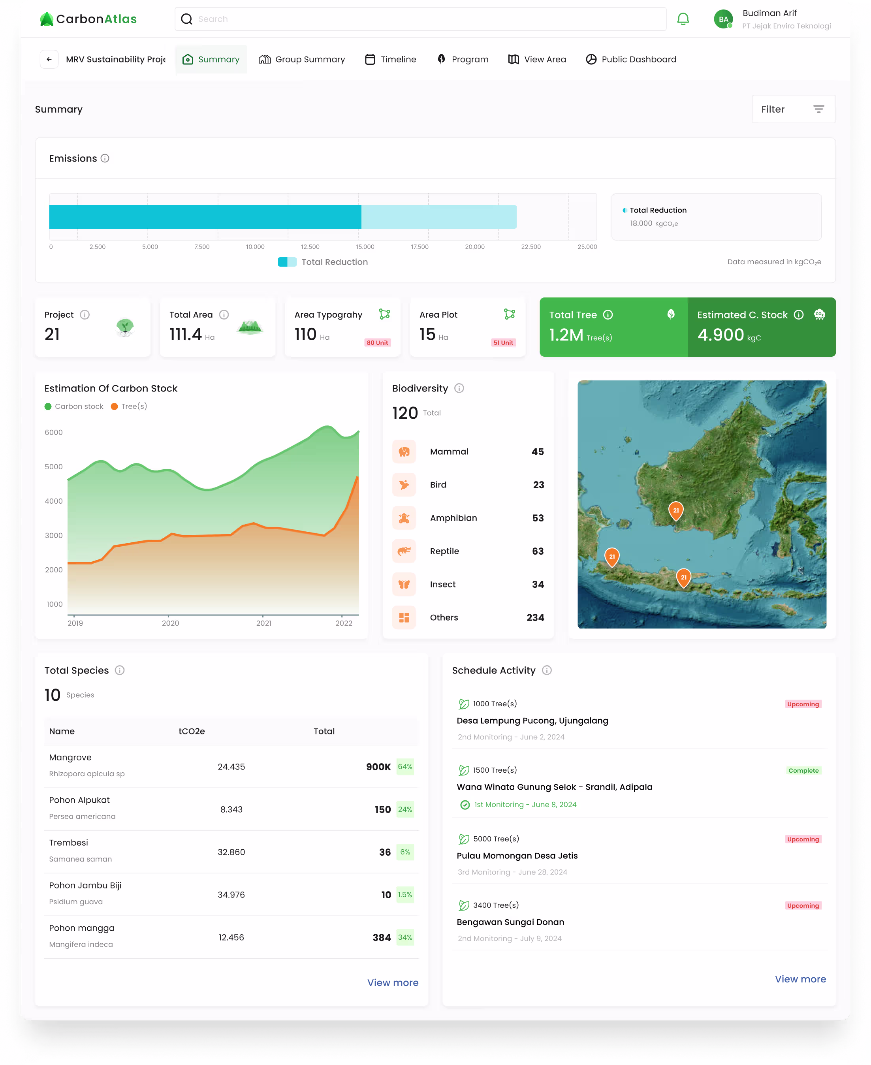871x1065 pixels.
Task: Open the Public Dashboard tab
Action: tap(631, 59)
